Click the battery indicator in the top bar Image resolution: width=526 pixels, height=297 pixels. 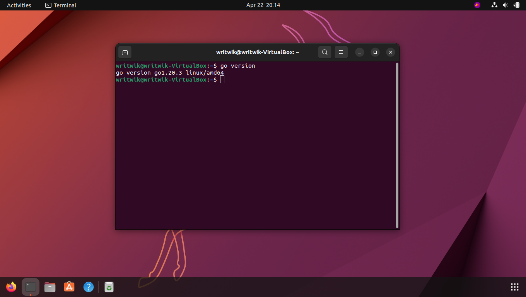tap(517, 5)
